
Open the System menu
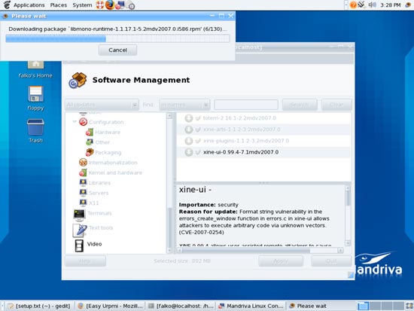(x=82, y=5)
